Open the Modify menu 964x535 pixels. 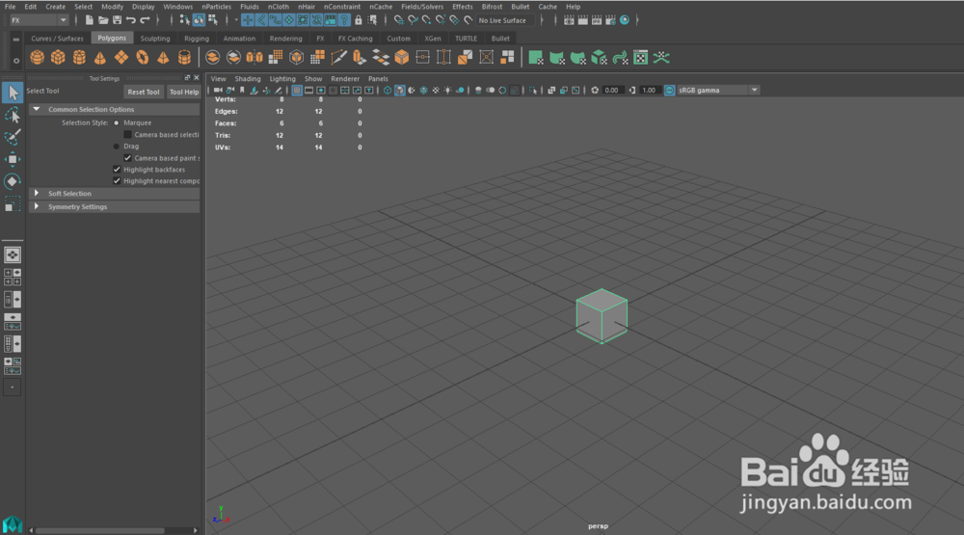112,7
